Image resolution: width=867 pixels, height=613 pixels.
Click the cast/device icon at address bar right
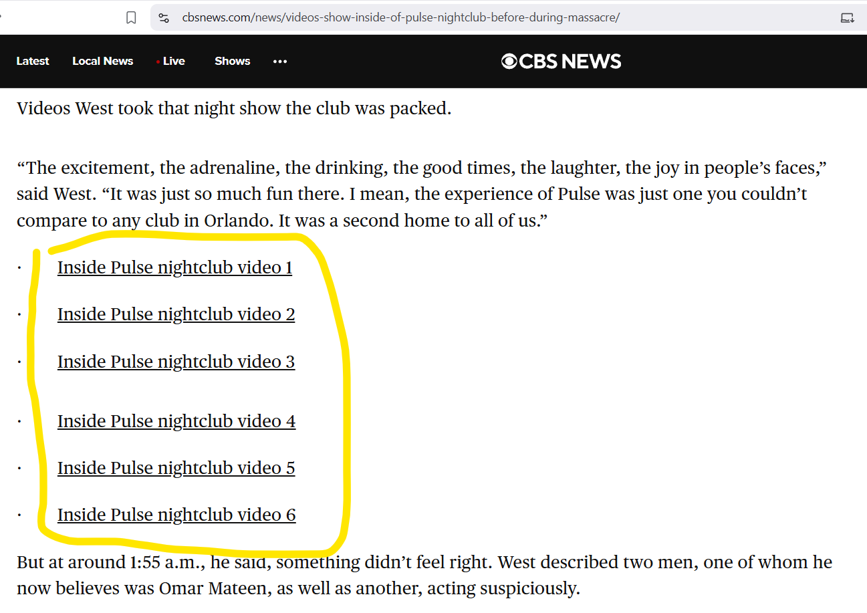click(x=847, y=17)
